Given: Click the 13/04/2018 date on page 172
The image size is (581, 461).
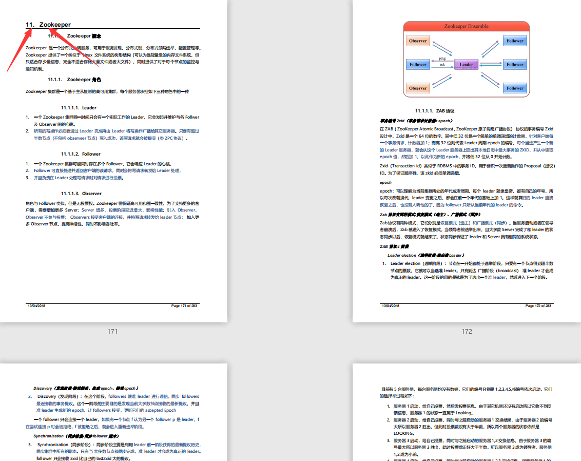Looking at the screenshot, I should (391, 306).
